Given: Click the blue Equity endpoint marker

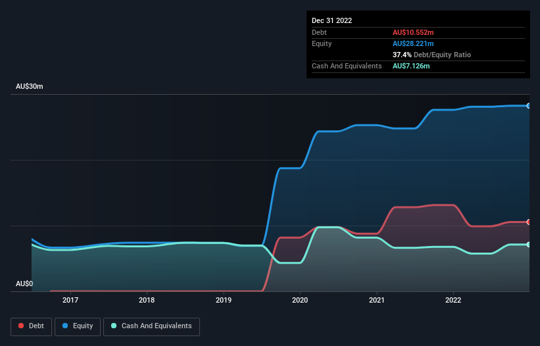Looking at the screenshot, I should 529,106.
